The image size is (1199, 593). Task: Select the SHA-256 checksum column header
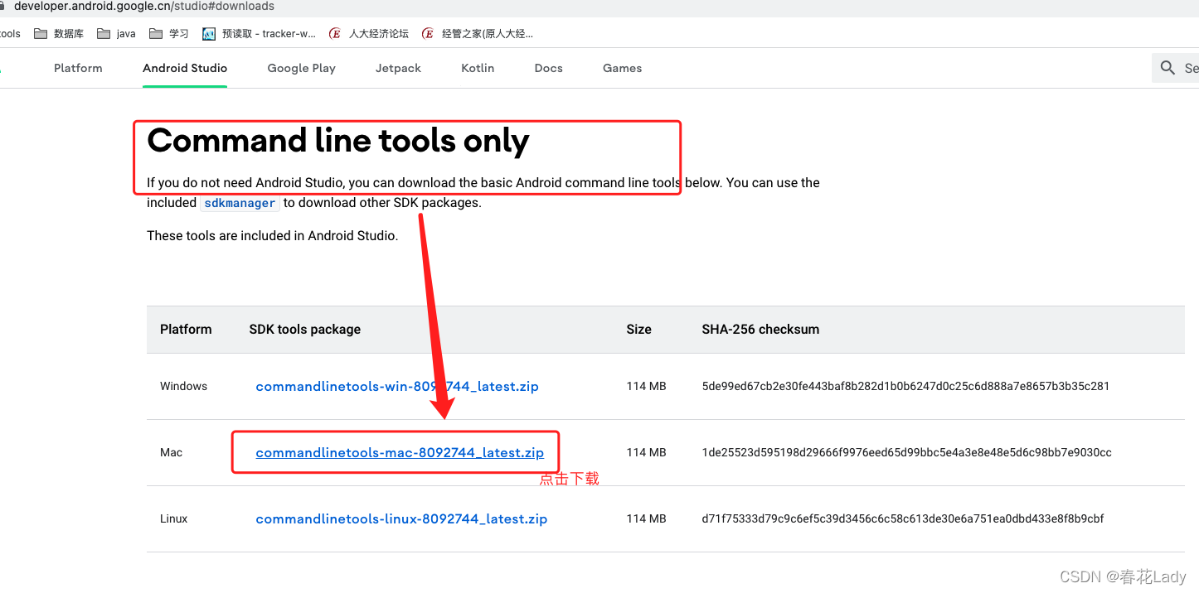click(x=760, y=329)
